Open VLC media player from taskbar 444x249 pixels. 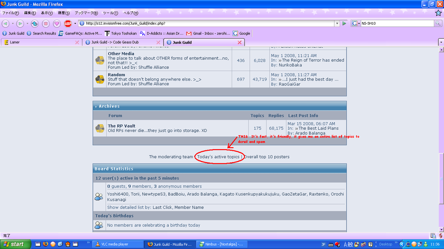point(114,244)
